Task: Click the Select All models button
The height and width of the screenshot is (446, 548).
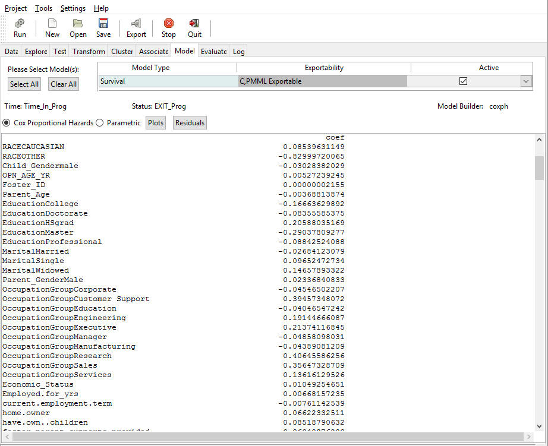Action: click(x=24, y=84)
